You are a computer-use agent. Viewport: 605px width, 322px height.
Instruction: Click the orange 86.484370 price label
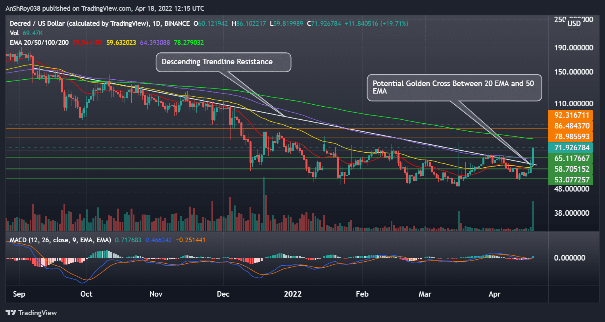click(571, 126)
